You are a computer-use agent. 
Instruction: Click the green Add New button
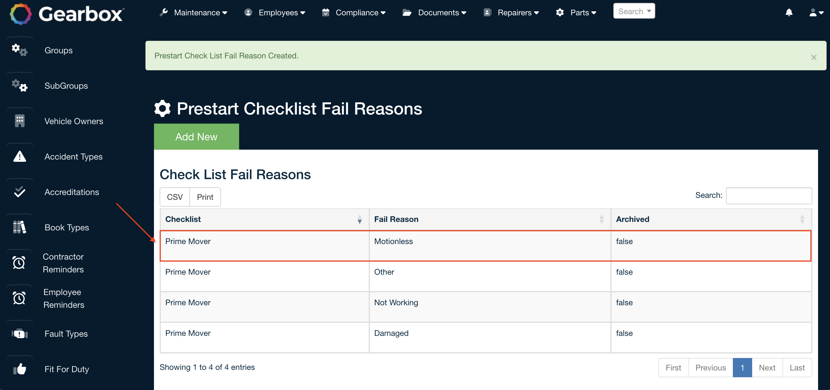[x=196, y=137]
